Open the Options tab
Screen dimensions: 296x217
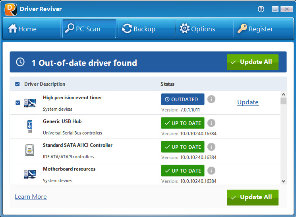[205, 29]
